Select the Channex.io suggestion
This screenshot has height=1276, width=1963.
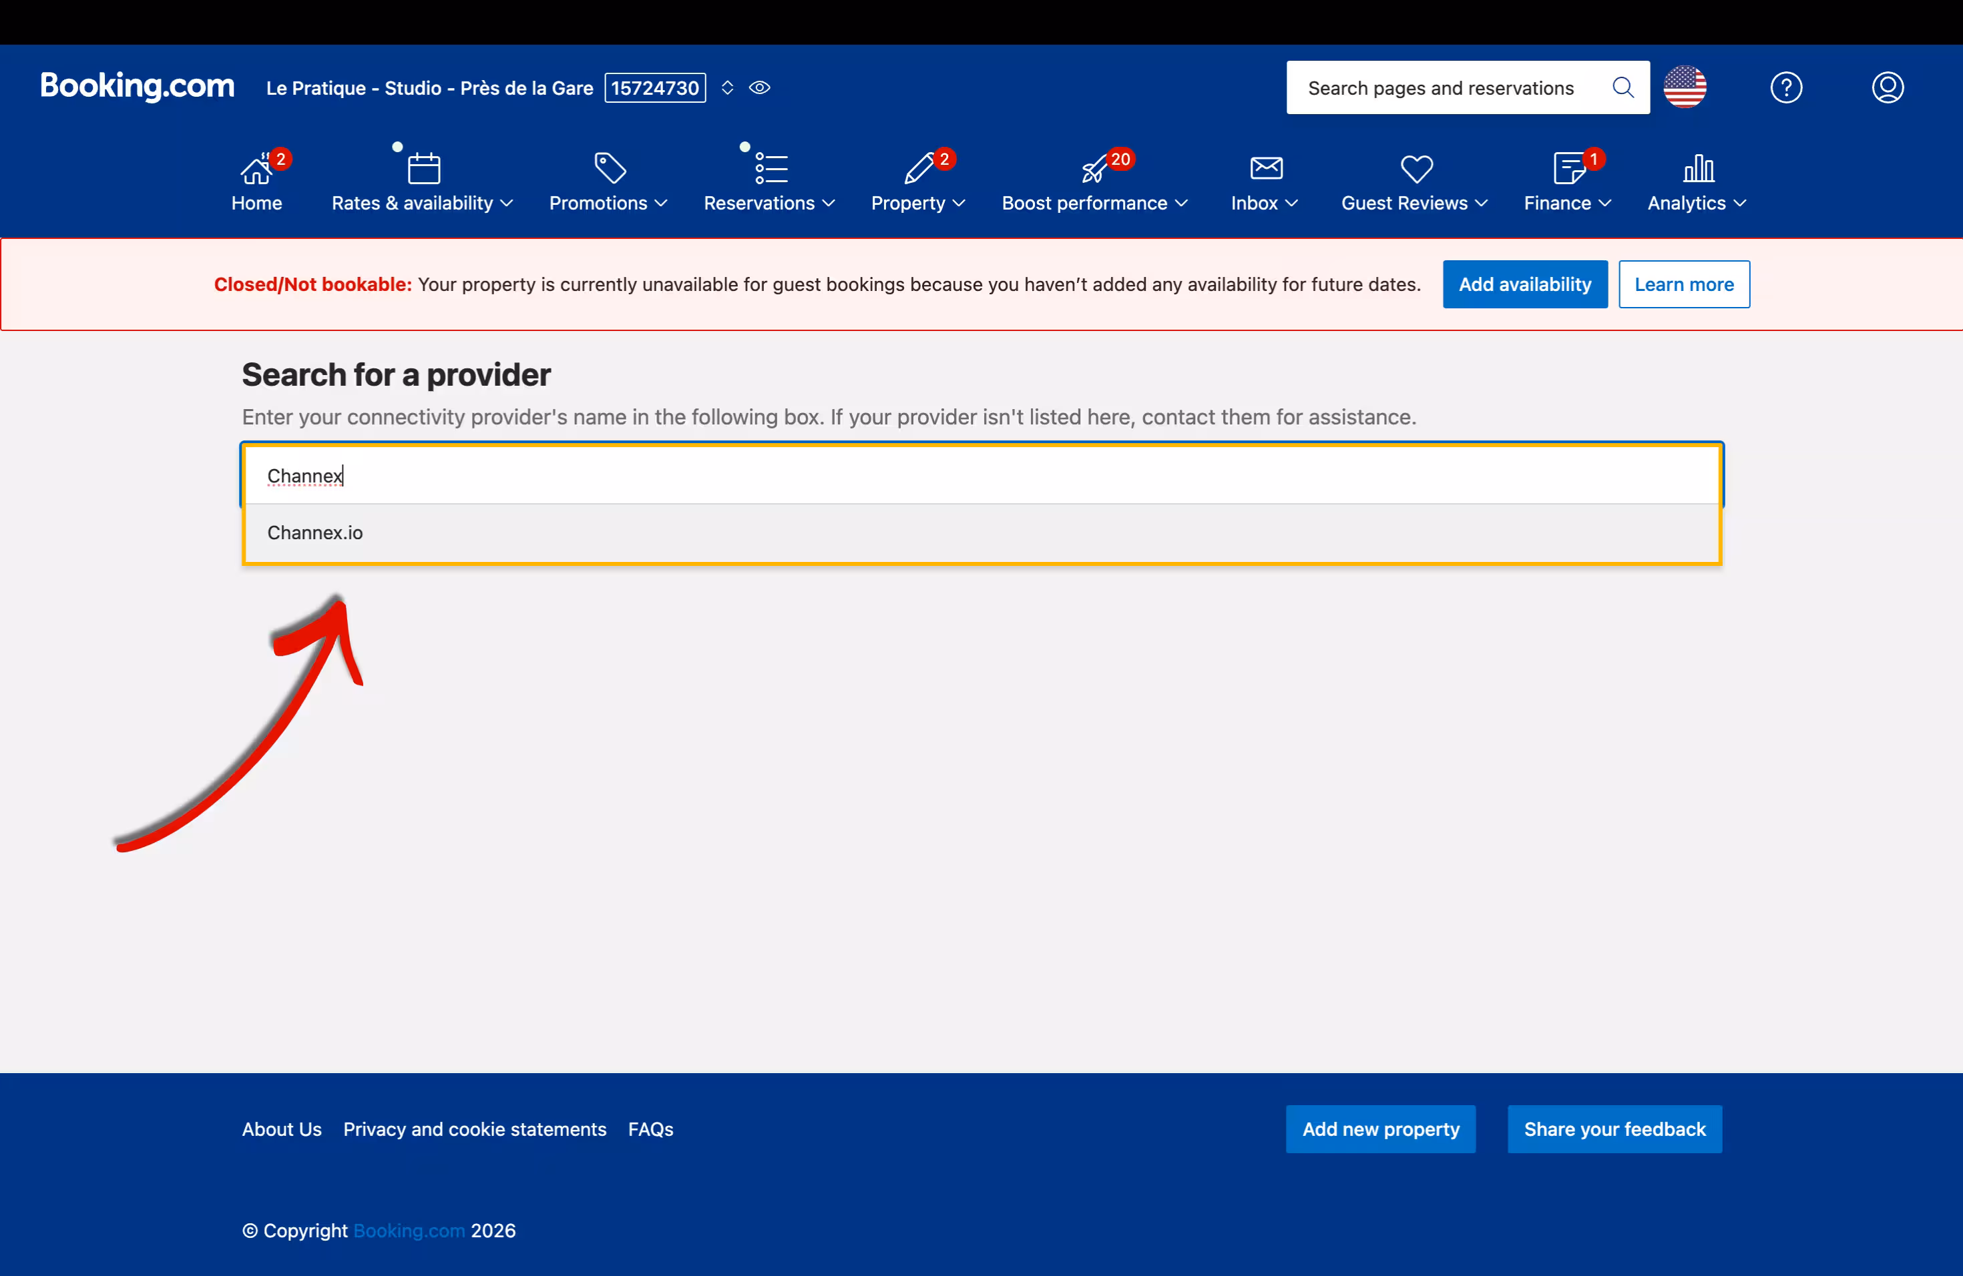click(x=315, y=533)
